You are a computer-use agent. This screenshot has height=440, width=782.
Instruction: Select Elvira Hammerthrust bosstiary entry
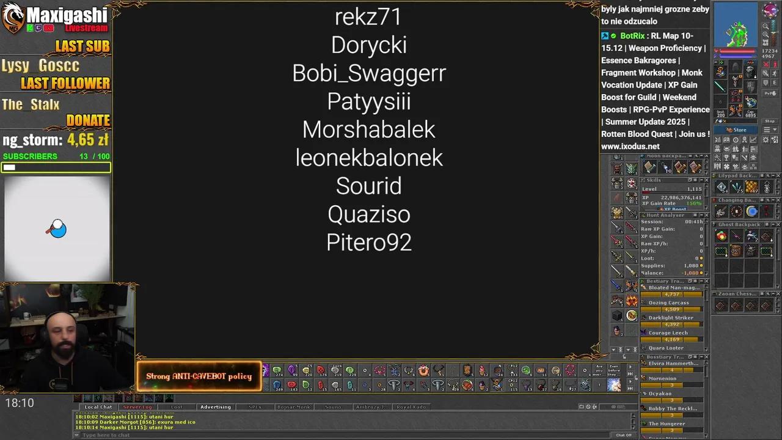pos(672,366)
